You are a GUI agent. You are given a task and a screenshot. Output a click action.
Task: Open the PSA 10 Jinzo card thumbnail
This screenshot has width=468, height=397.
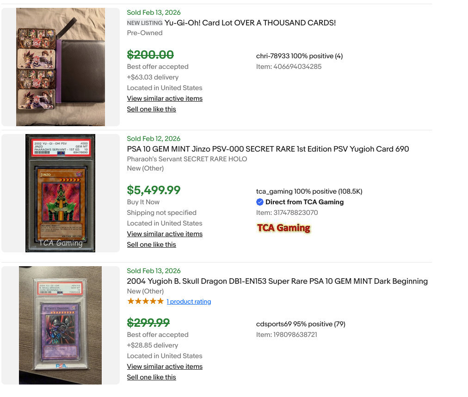coord(61,193)
